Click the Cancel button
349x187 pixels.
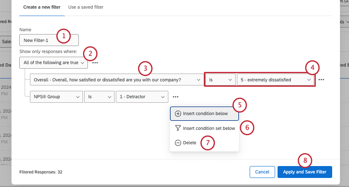262,172
